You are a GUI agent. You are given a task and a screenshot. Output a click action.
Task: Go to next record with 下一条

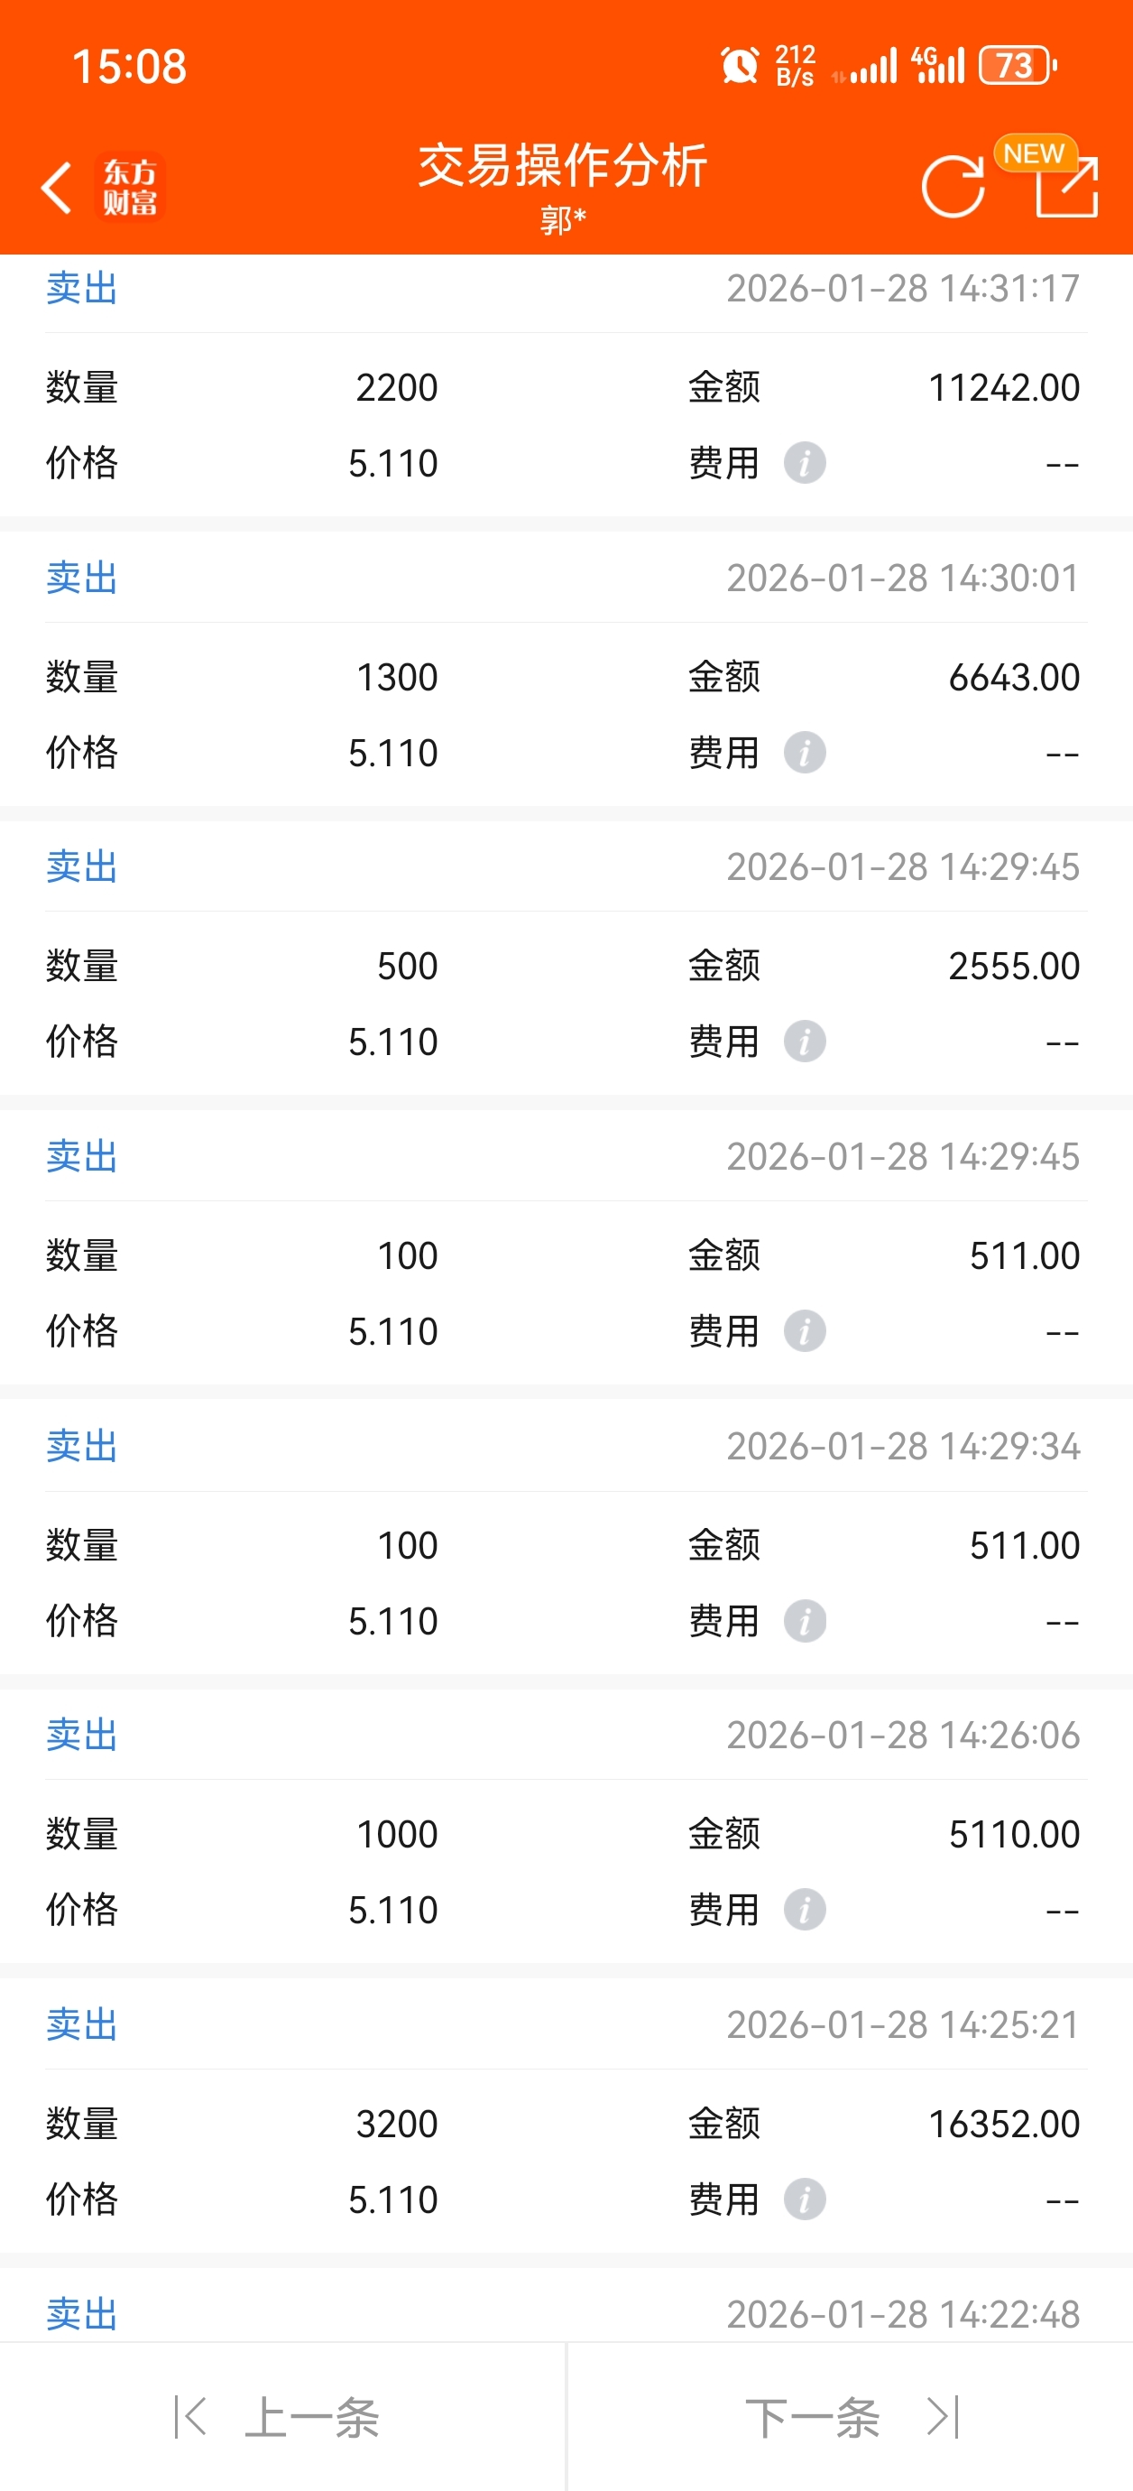point(849,2418)
